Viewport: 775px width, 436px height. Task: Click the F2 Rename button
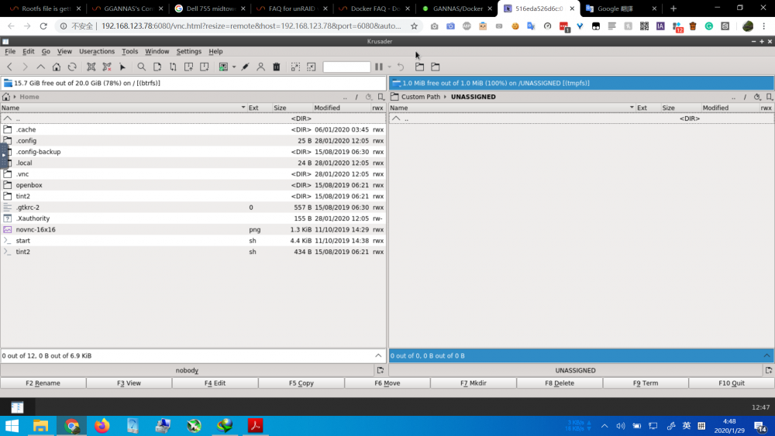coord(43,383)
